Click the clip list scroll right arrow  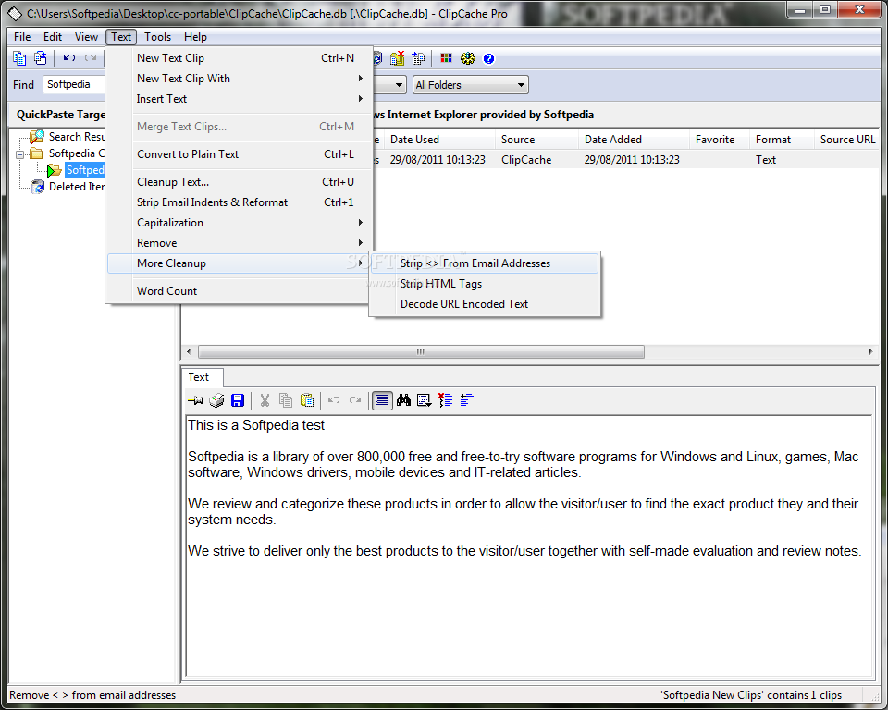(870, 351)
